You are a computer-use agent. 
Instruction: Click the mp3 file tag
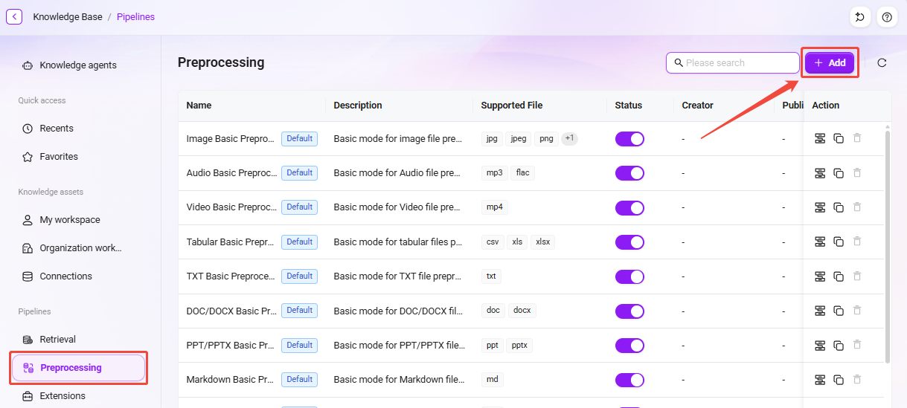[494, 173]
